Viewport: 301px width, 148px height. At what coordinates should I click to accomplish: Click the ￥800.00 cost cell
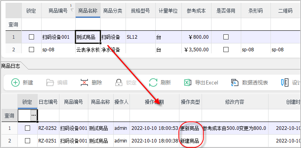click(196, 37)
